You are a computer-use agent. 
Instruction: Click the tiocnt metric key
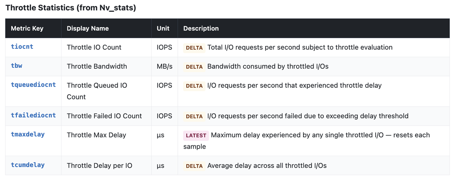(22, 47)
